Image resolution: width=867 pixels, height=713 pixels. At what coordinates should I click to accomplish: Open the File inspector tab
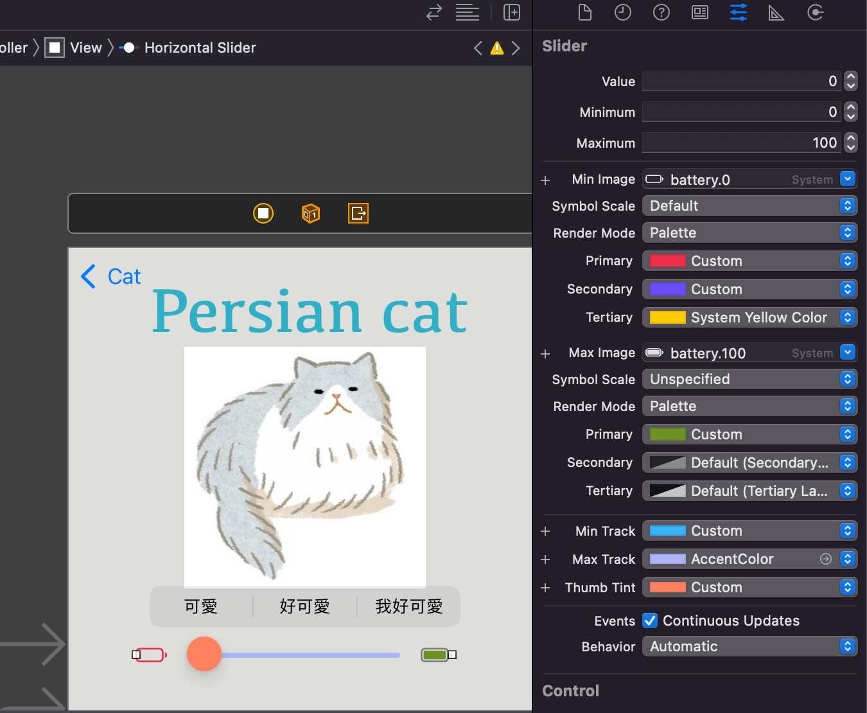[584, 12]
